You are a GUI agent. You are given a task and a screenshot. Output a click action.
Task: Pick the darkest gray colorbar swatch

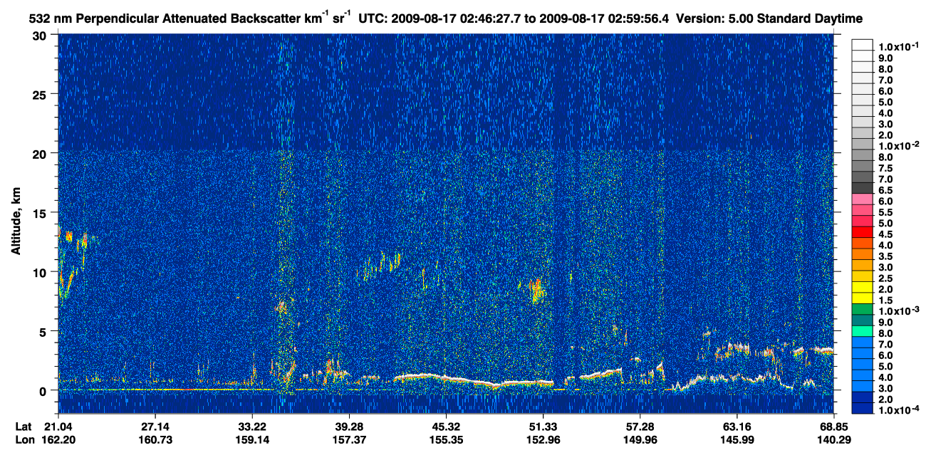(863, 187)
